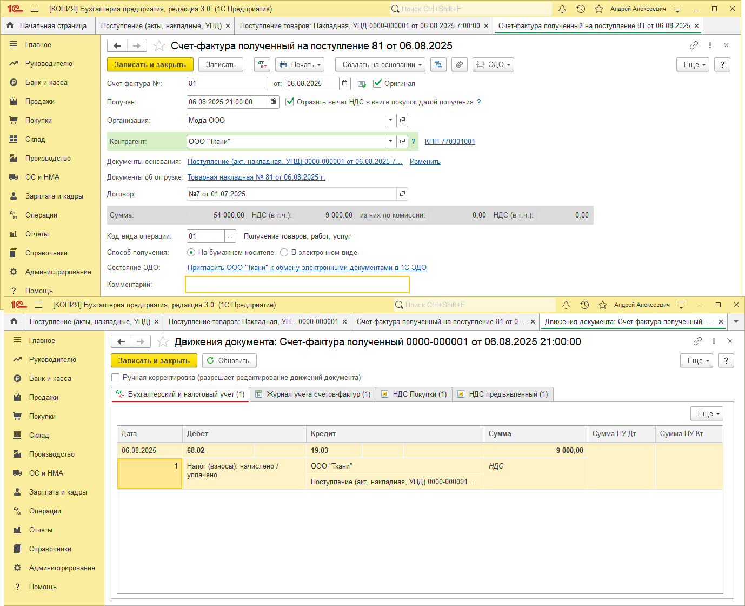This screenshot has width=745, height=606.
Task: Open history icon in the invoice form window title bar
Action: (581, 9)
